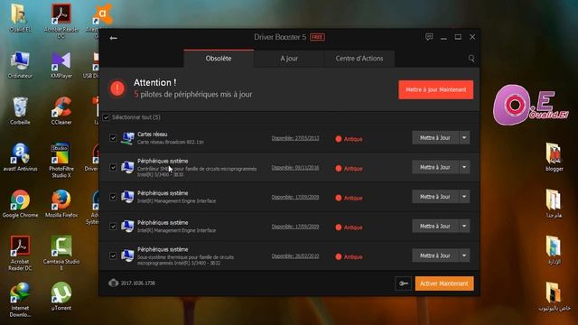Open the Centre d'Actions tab

[x=359, y=58]
